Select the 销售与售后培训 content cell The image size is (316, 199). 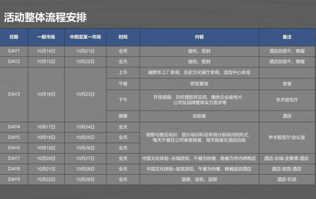pyautogui.click(x=199, y=138)
